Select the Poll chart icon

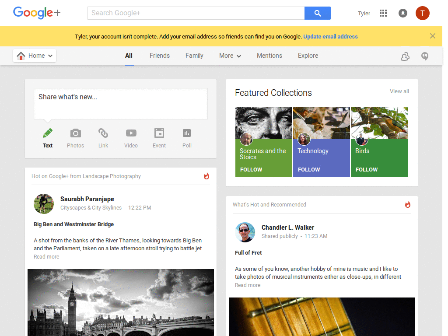[187, 133]
